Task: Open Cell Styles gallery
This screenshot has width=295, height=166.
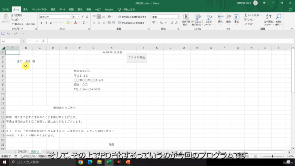Action: point(208,20)
